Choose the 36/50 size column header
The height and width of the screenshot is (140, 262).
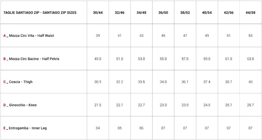(163, 13)
